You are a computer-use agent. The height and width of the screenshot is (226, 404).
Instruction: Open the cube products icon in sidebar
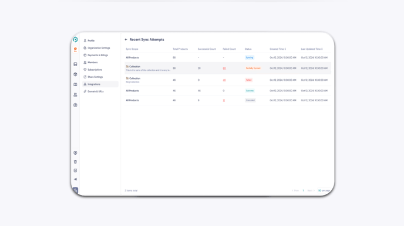pyautogui.click(x=75, y=74)
